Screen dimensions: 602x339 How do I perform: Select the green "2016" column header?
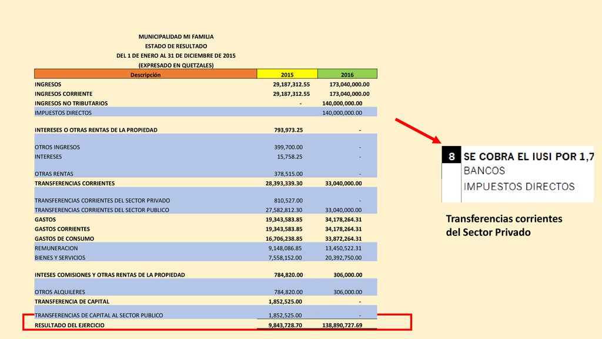(347, 74)
